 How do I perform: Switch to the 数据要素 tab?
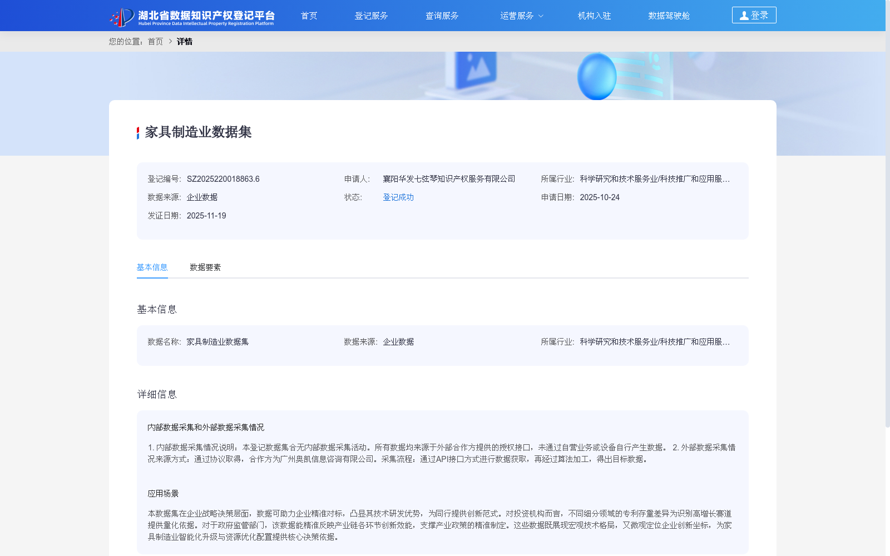click(205, 267)
